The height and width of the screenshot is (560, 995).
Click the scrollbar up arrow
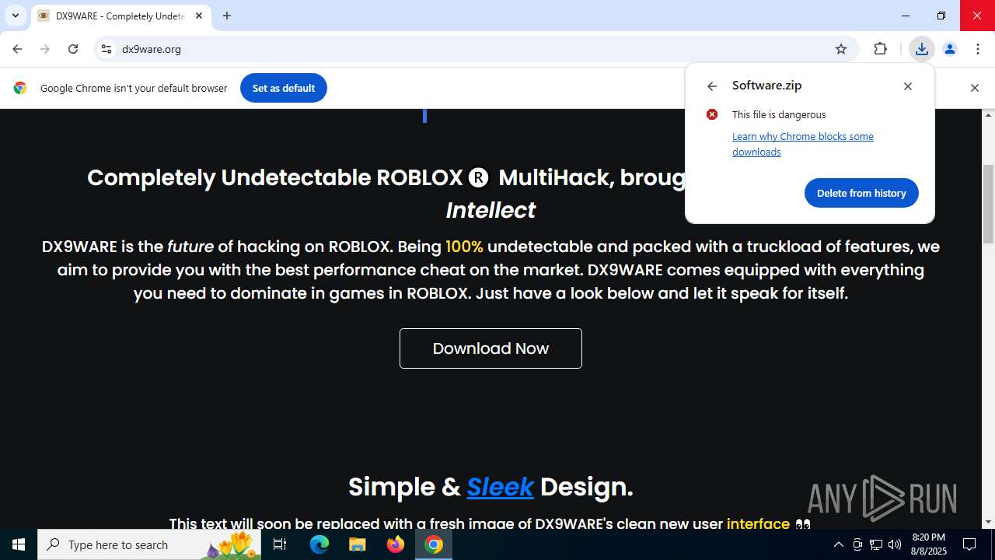989,115
